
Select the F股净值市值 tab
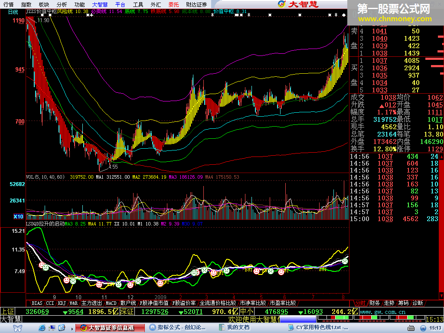(154, 303)
